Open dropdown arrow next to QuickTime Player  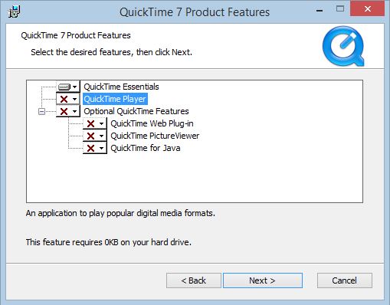(x=74, y=99)
